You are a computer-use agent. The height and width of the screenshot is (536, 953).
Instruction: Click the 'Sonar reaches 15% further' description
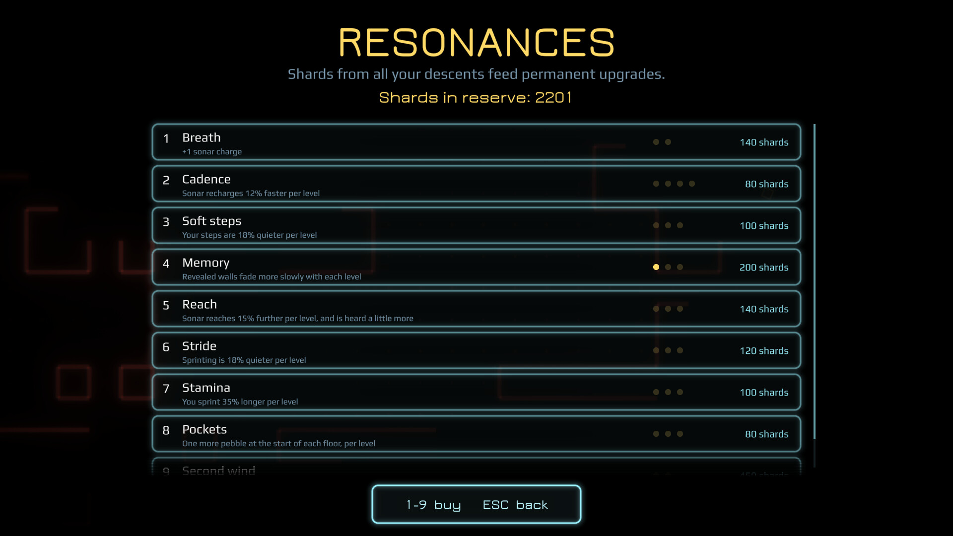point(298,319)
